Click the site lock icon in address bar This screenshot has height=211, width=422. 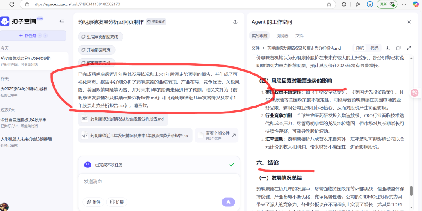[27, 4]
